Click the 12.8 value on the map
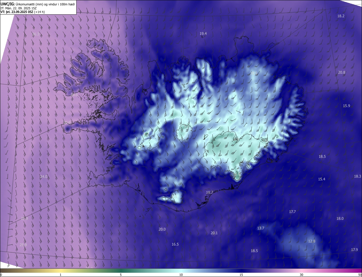The height and width of the screenshot is (277, 362). click(311, 241)
